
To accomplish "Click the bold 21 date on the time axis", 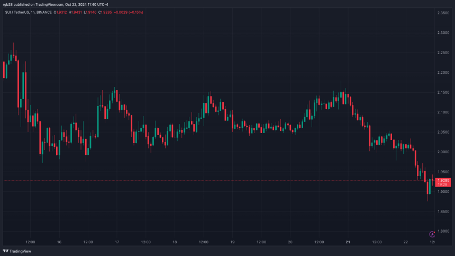I will click(348, 242).
